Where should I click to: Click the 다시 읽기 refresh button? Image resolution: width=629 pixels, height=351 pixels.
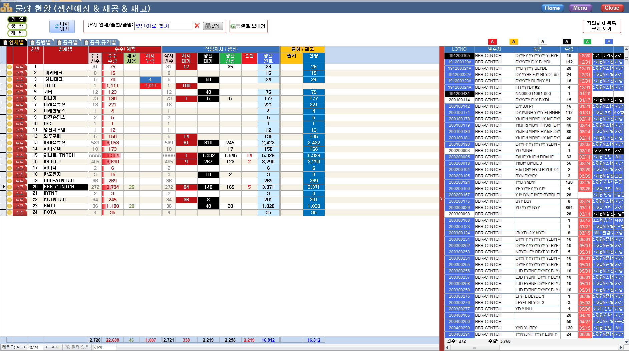(x=62, y=26)
